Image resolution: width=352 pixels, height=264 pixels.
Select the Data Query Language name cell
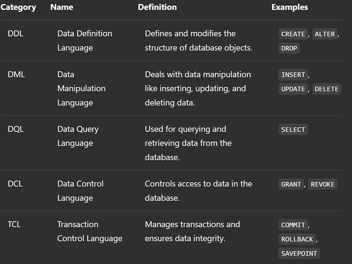coord(78,136)
